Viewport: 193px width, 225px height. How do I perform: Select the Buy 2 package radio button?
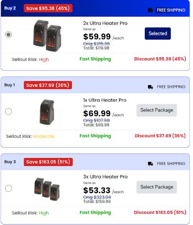click(9, 34)
